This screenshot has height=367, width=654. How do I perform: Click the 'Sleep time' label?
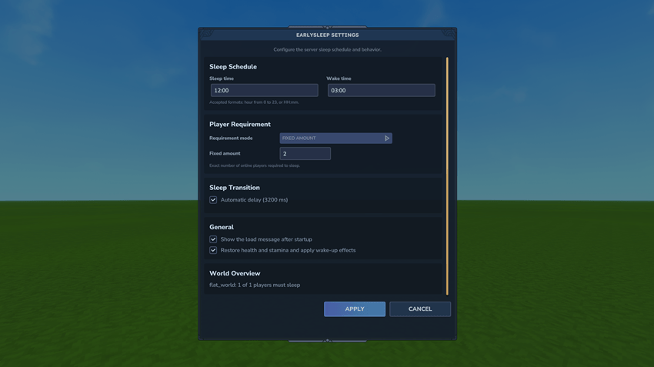pos(222,78)
